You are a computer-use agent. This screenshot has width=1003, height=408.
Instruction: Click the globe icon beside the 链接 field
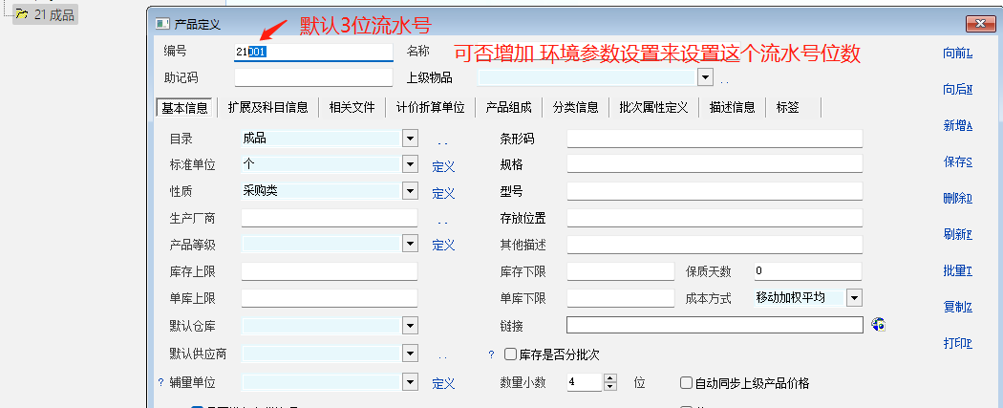879,325
